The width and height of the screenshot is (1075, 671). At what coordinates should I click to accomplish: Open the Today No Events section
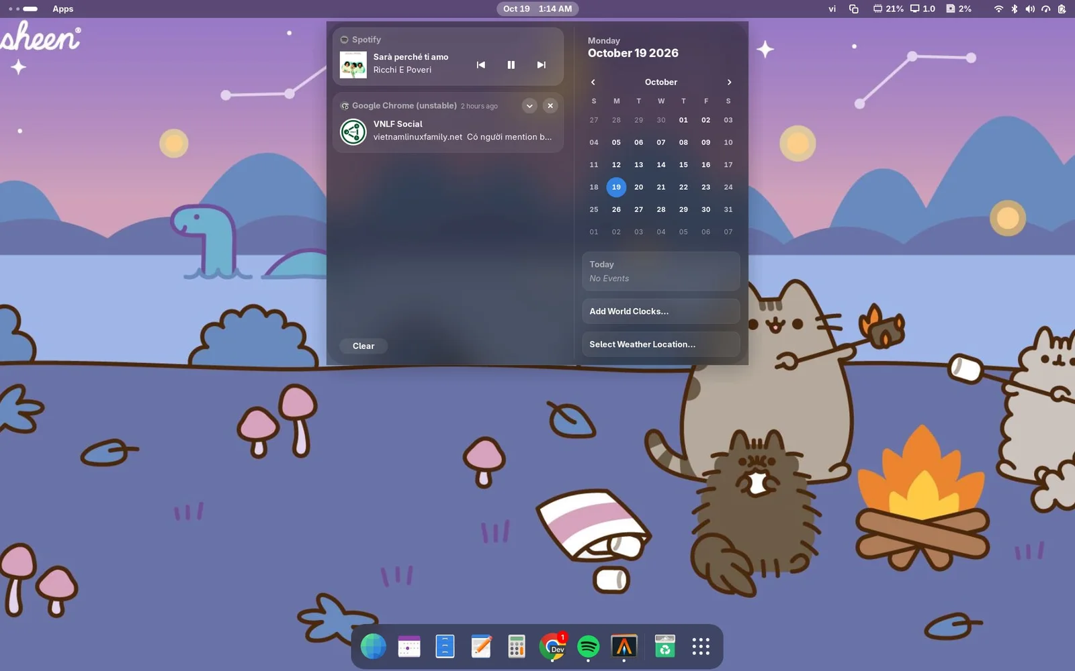pos(661,271)
